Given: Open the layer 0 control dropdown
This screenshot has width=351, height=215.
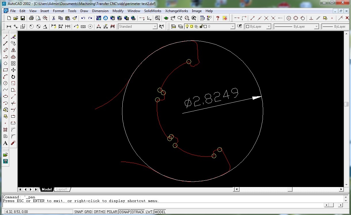Looking at the screenshot, I should [x=233, y=27].
